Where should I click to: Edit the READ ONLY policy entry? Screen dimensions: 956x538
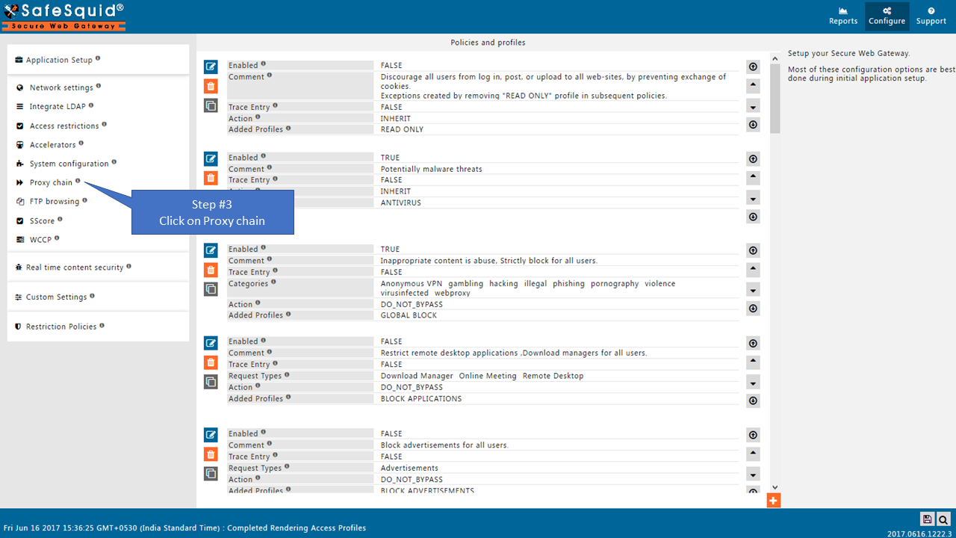click(211, 67)
